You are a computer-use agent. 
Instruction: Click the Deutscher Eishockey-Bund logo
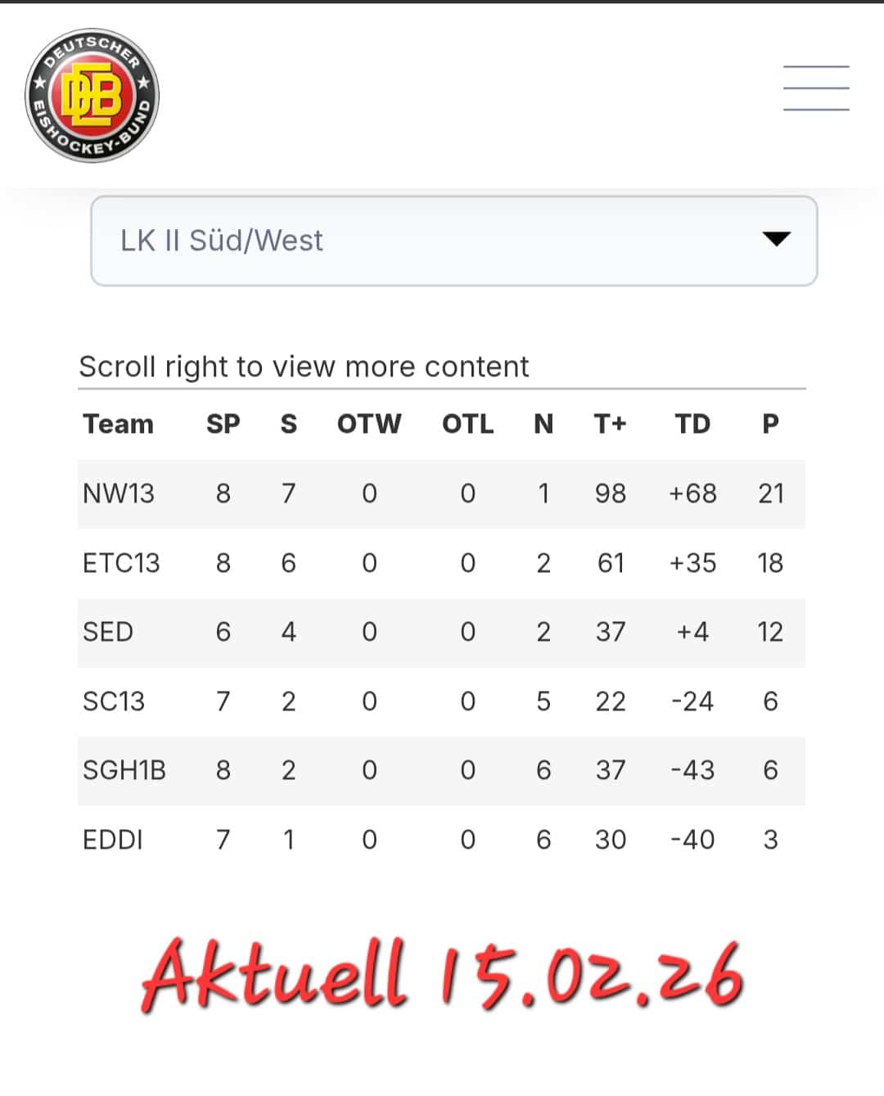point(92,96)
